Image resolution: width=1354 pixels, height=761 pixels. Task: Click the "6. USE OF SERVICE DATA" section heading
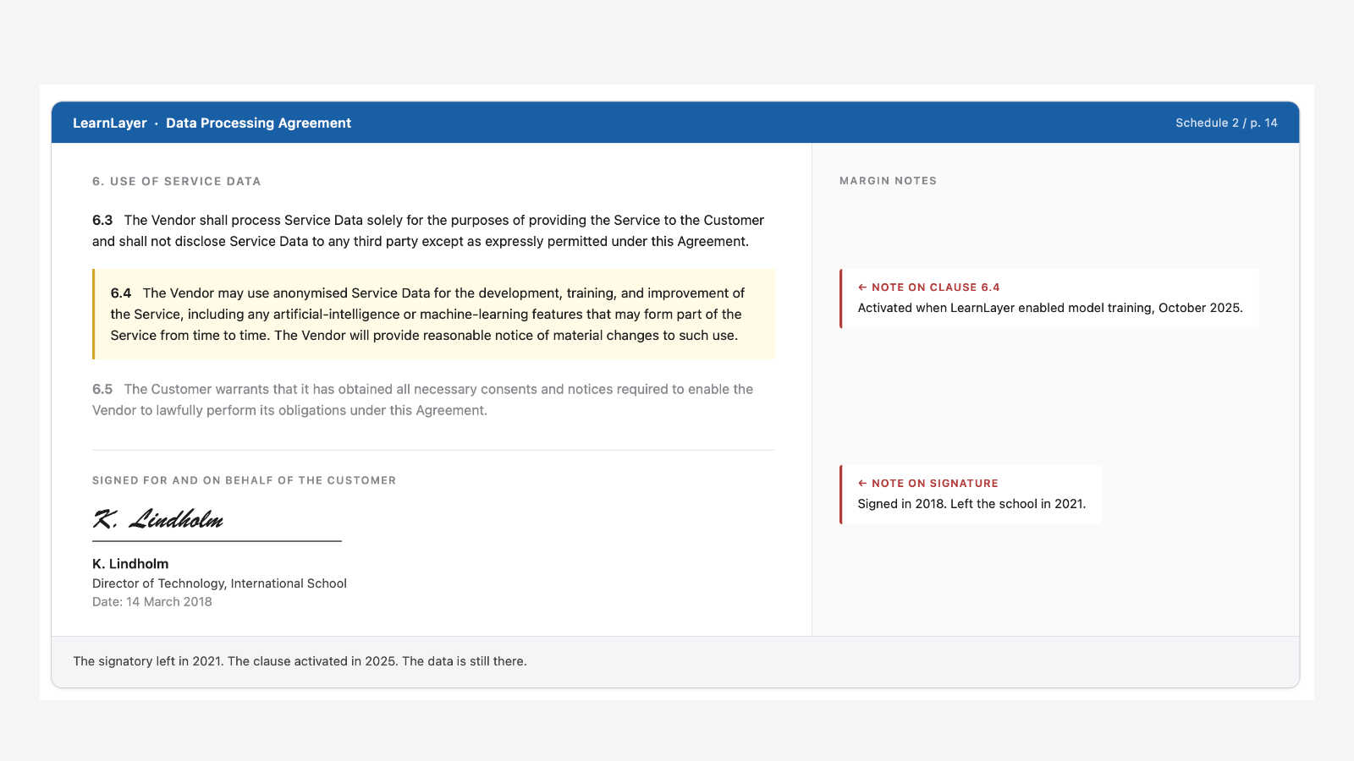tap(177, 181)
